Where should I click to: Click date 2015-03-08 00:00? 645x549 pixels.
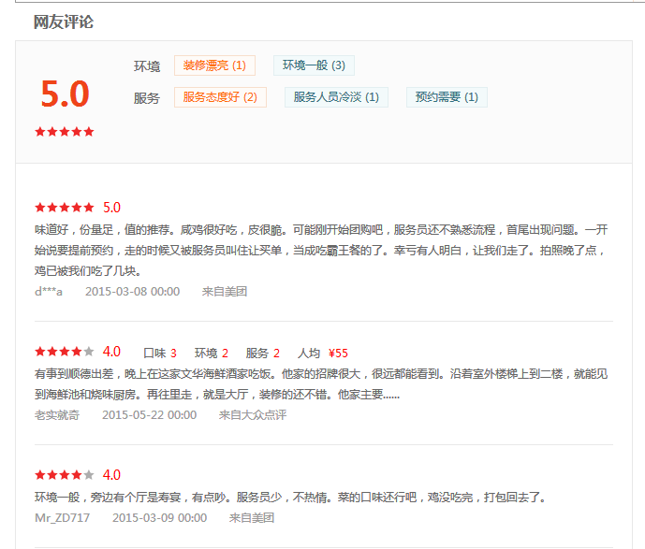pyautogui.click(x=132, y=292)
